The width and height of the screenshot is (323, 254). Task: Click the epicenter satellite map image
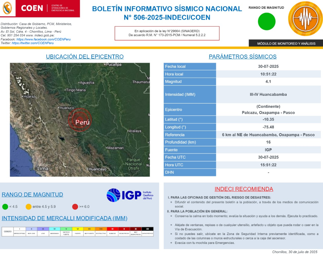(x=80, y=120)
